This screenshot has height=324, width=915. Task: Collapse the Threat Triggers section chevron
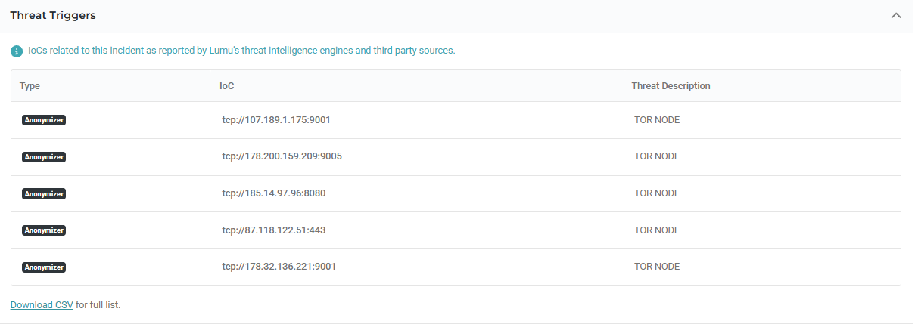pos(896,16)
